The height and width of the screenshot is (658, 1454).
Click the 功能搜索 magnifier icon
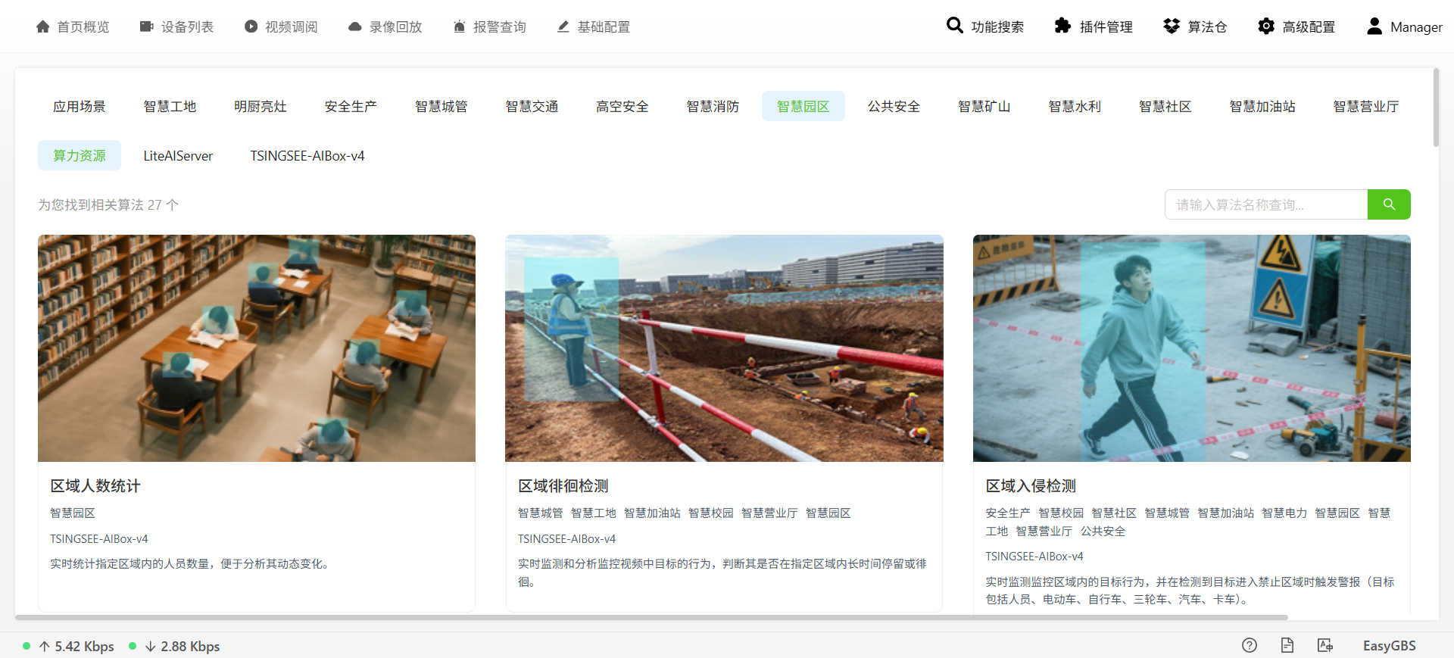pos(955,26)
